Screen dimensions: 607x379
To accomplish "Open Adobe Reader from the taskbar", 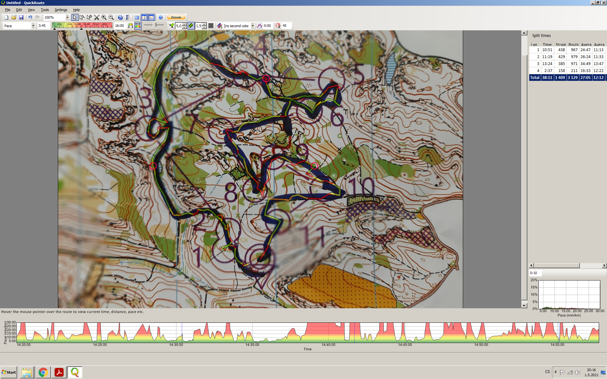I will click(59, 372).
